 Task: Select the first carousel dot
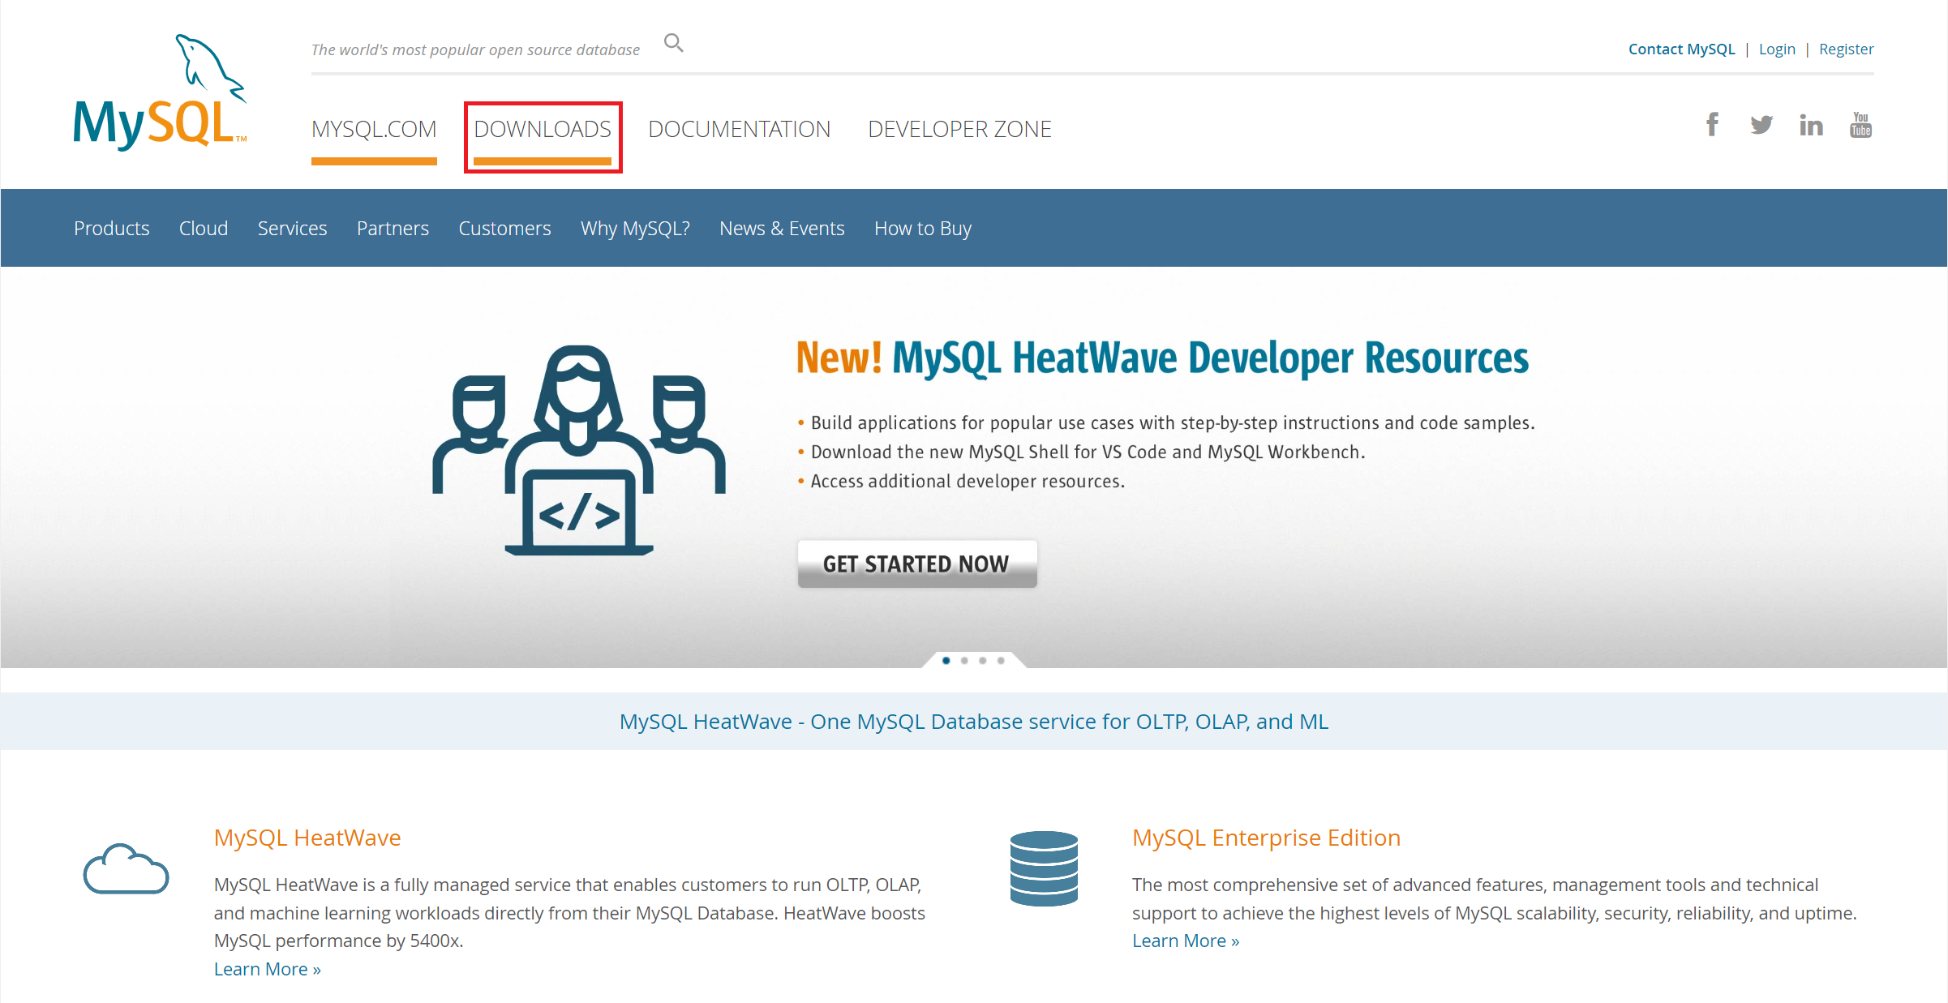point(946,661)
